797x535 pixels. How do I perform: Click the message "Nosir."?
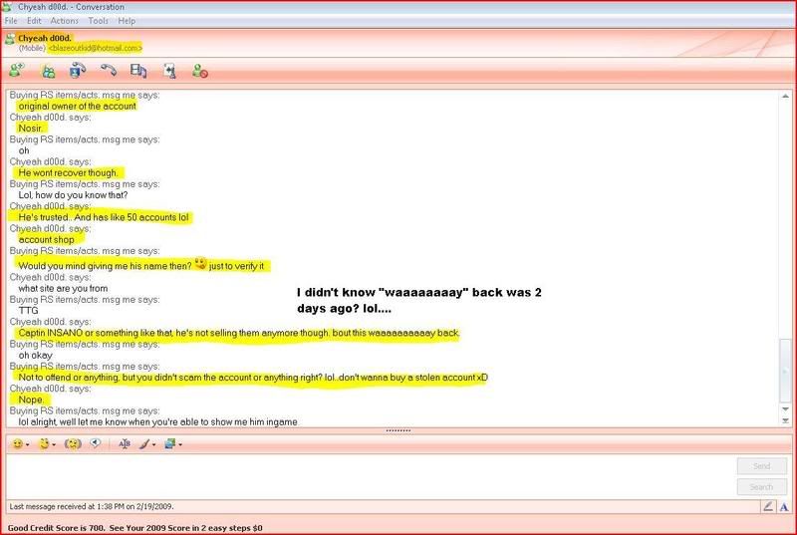pos(31,129)
